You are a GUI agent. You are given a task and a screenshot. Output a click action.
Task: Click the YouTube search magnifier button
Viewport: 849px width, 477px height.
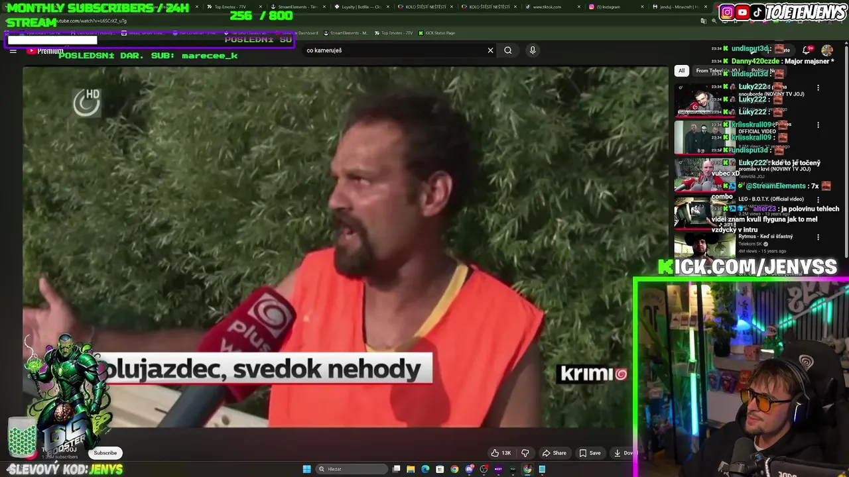[508, 50]
